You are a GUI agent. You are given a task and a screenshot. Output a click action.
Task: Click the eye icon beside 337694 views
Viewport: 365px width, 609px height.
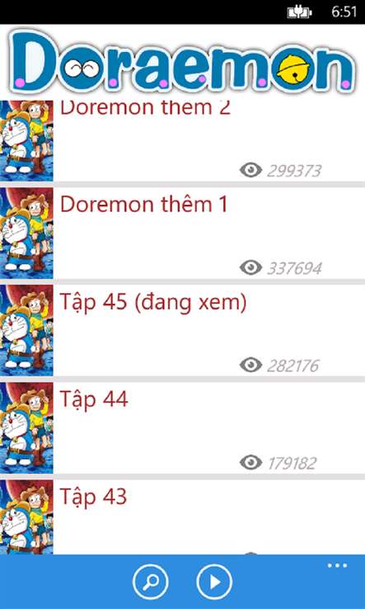coord(250,267)
